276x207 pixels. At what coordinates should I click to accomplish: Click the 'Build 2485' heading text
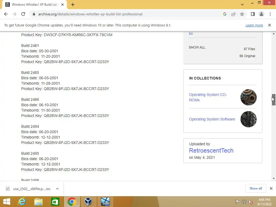(30, 73)
